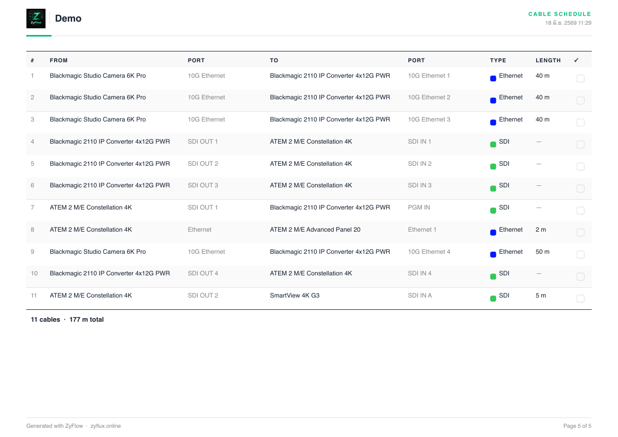
Task: Click the TYPE column header
Action: pos(498,60)
